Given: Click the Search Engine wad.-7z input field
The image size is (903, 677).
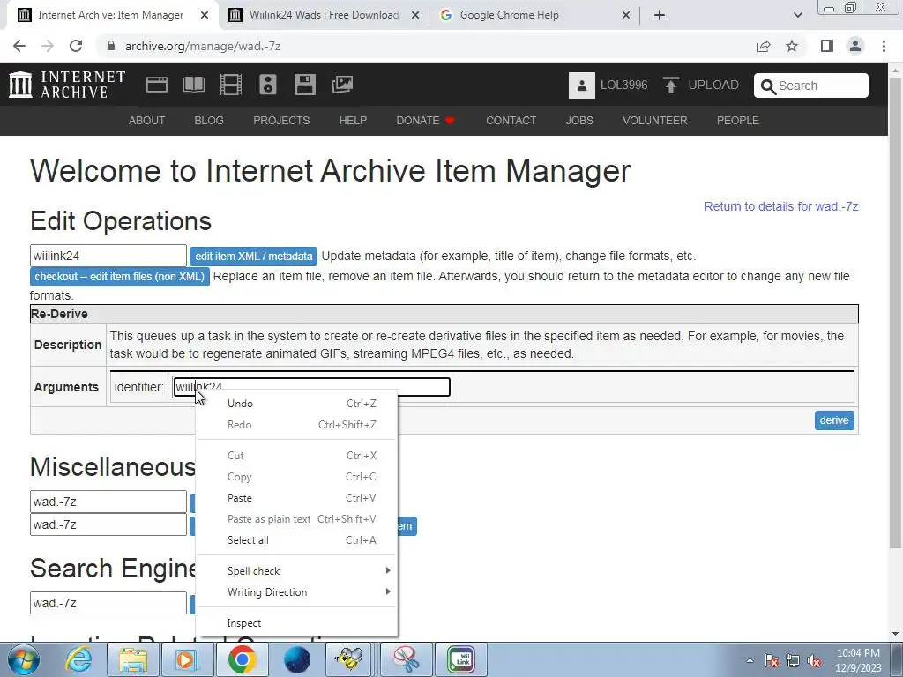Looking at the screenshot, I should point(108,603).
